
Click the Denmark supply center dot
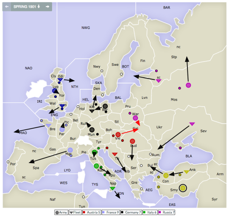coord(103,95)
